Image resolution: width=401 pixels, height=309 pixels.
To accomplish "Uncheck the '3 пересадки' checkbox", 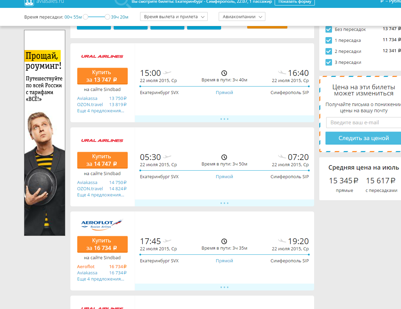I will pyautogui.click(x=329, y=62).
